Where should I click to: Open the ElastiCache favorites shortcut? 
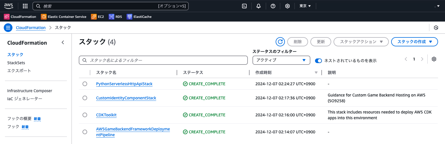(x=139, y=17)
